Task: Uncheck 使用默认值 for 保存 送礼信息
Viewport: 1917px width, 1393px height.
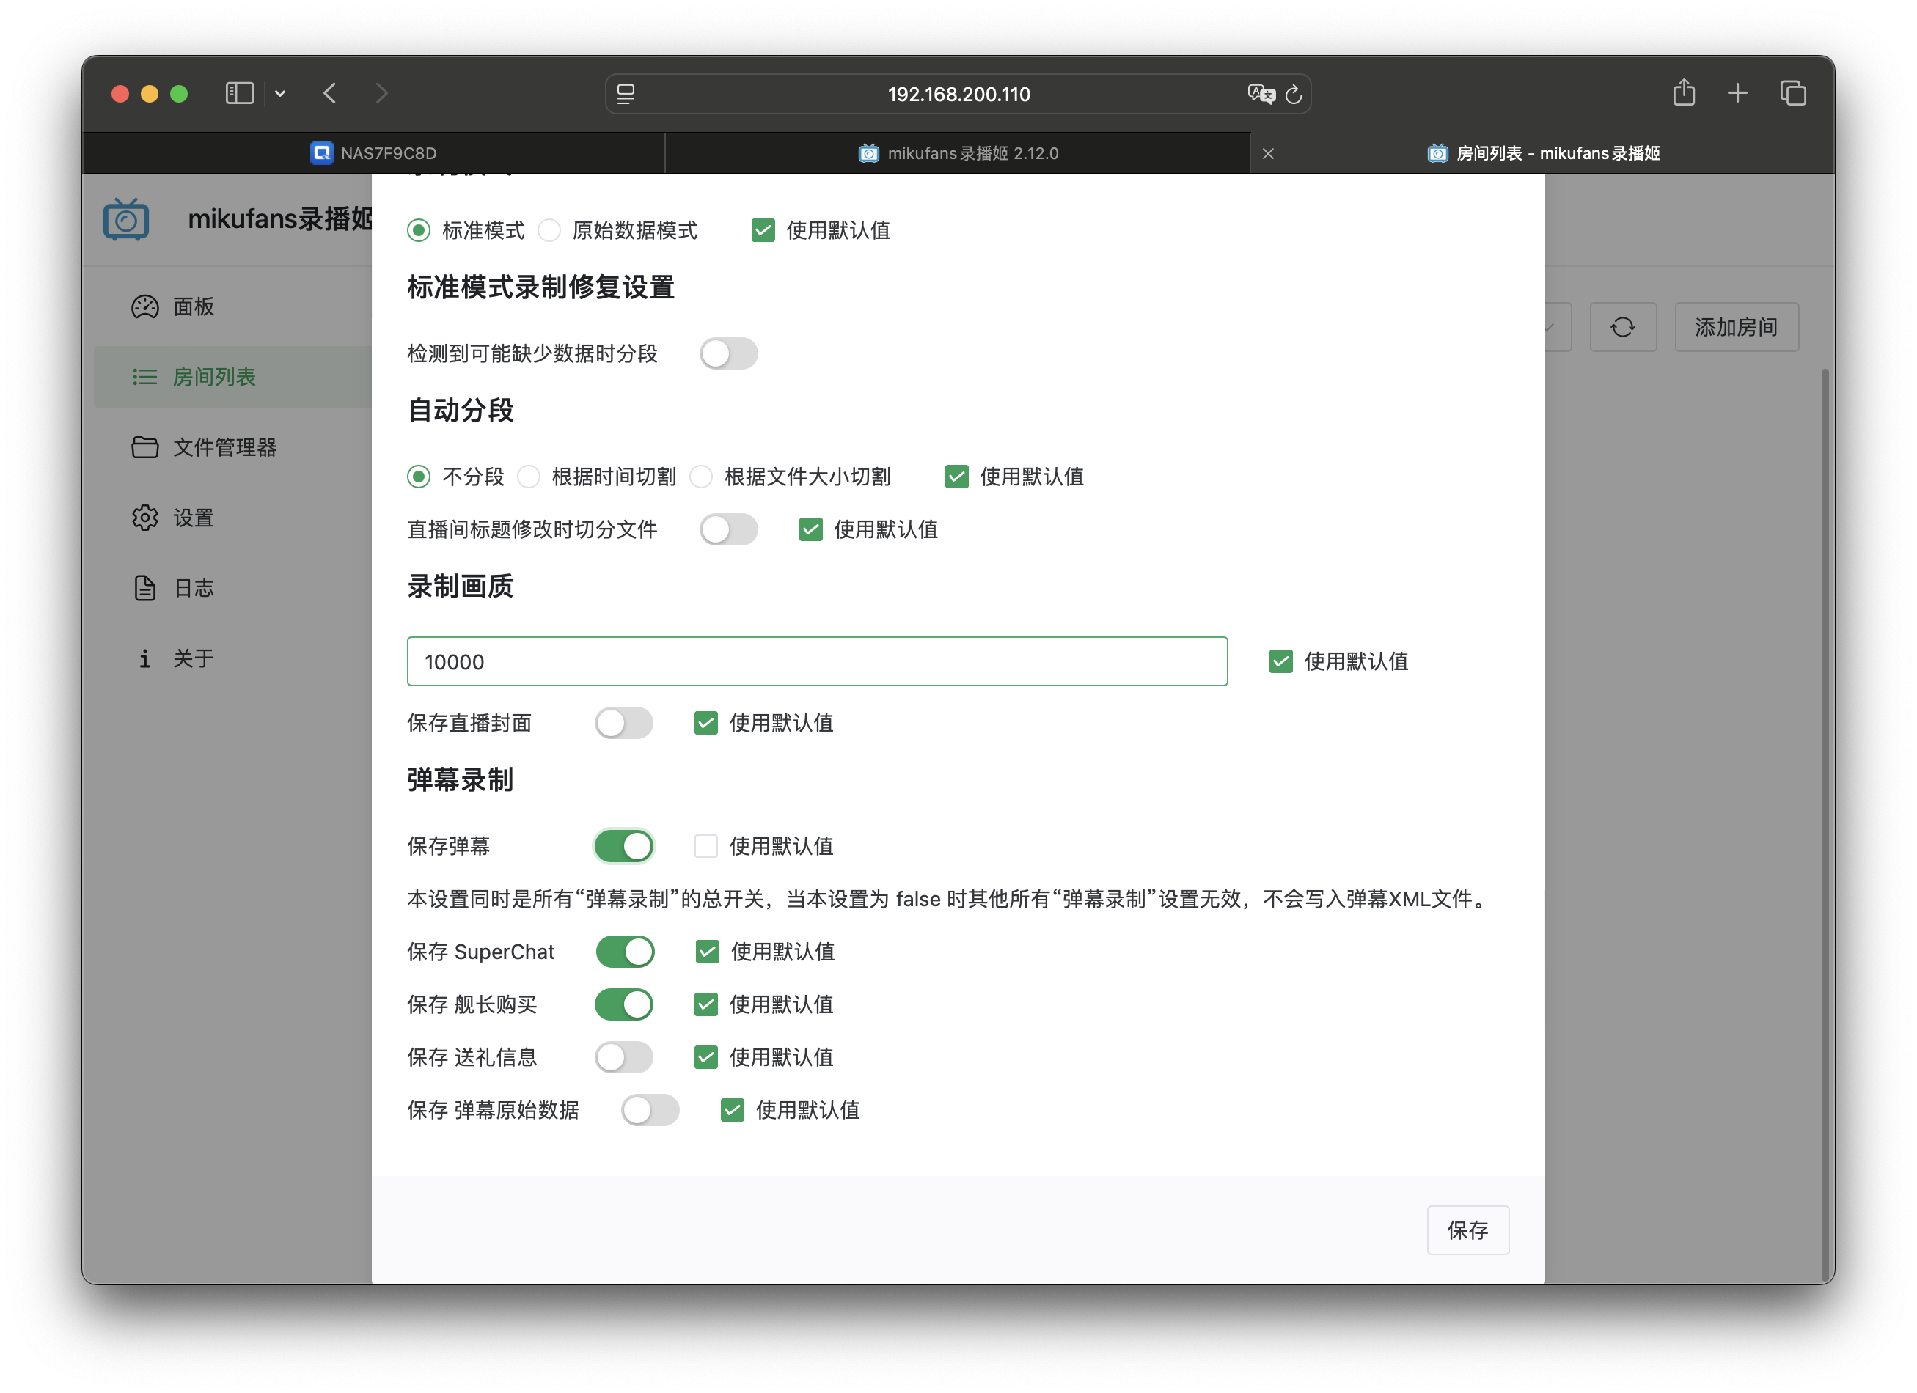Action: (x=705, y=1056)
